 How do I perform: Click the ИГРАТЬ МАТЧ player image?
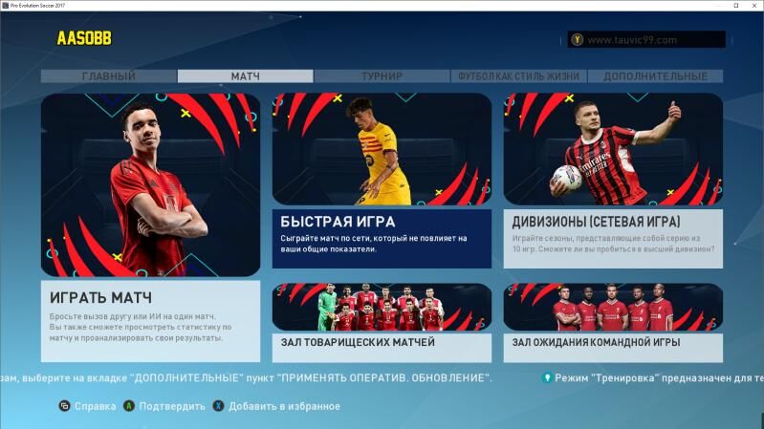150,185
